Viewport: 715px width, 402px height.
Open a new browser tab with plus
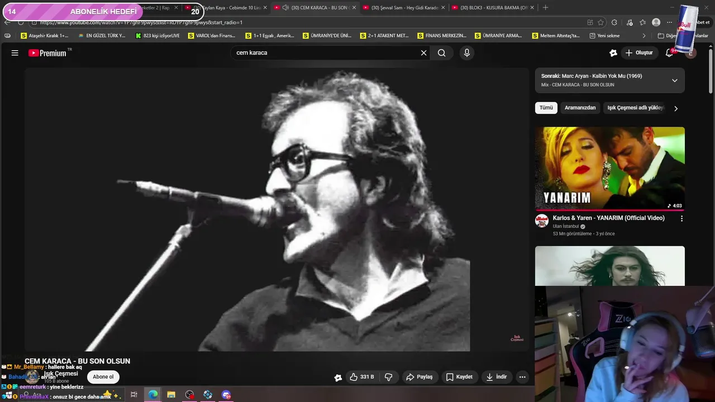(545, 8)
